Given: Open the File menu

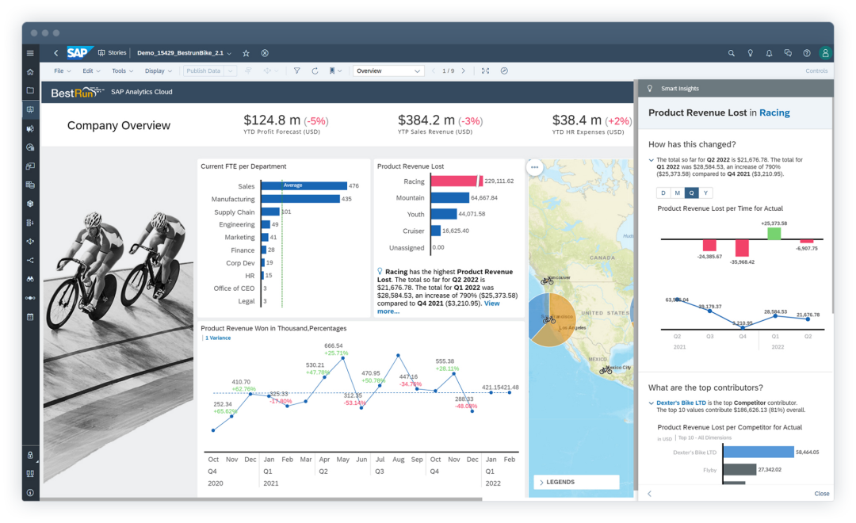Looking at the screenshot, I should click(x=61, y=71).
